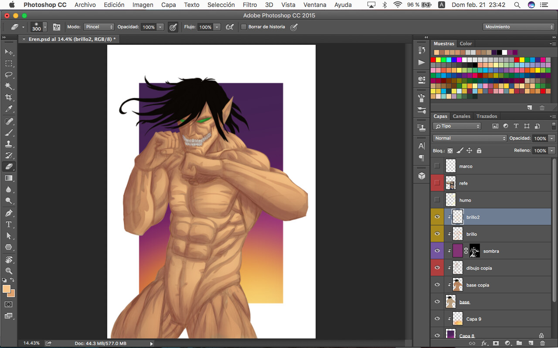
Task: Hide the dibujo copia layer
Action: click(437, 268)
